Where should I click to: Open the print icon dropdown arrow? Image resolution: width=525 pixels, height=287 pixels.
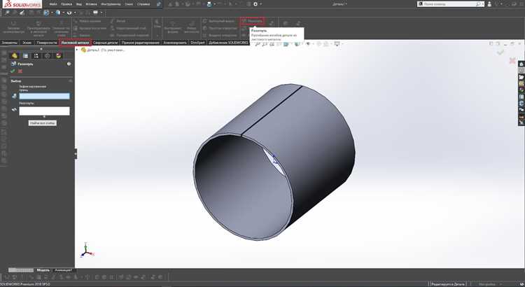(x=215, y=4)
